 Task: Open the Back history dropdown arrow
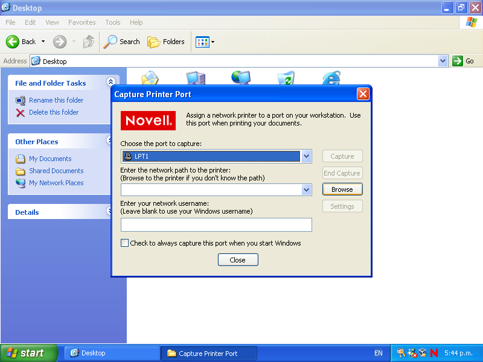point(43,41)
